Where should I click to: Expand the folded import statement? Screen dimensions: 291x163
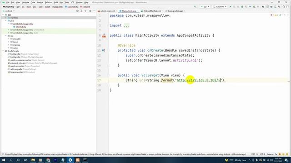point(126,25)
